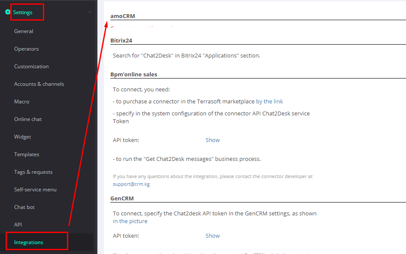Open Tags & requests section
Viewport: 406px width, 254px height.
(x=33, y=172)
